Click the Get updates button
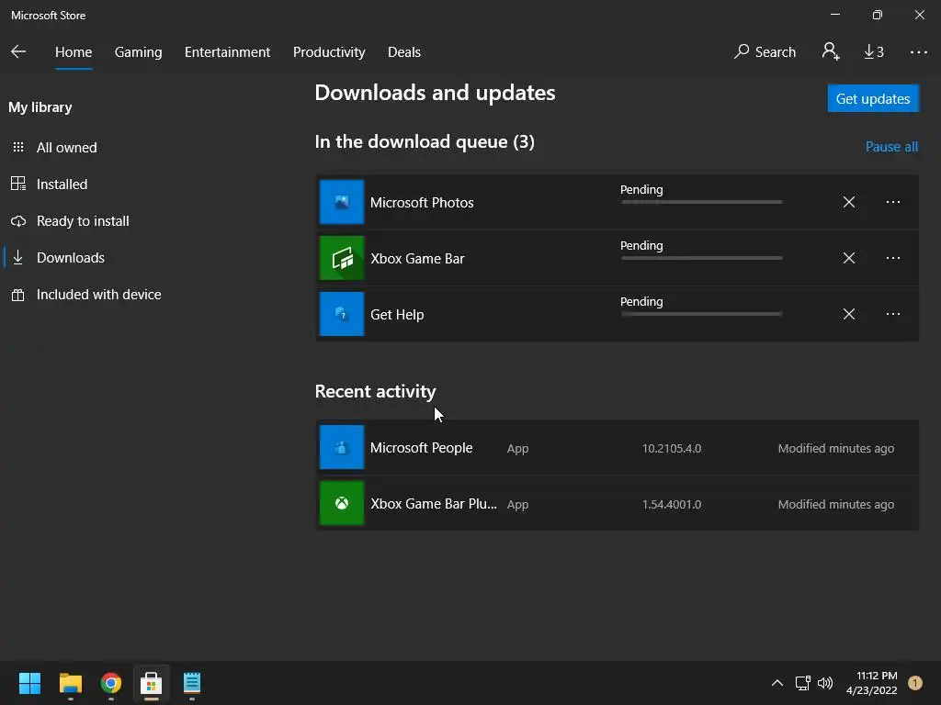Viewport: 941px width, 705px height. pyautogui.click(x=873, y=98)
